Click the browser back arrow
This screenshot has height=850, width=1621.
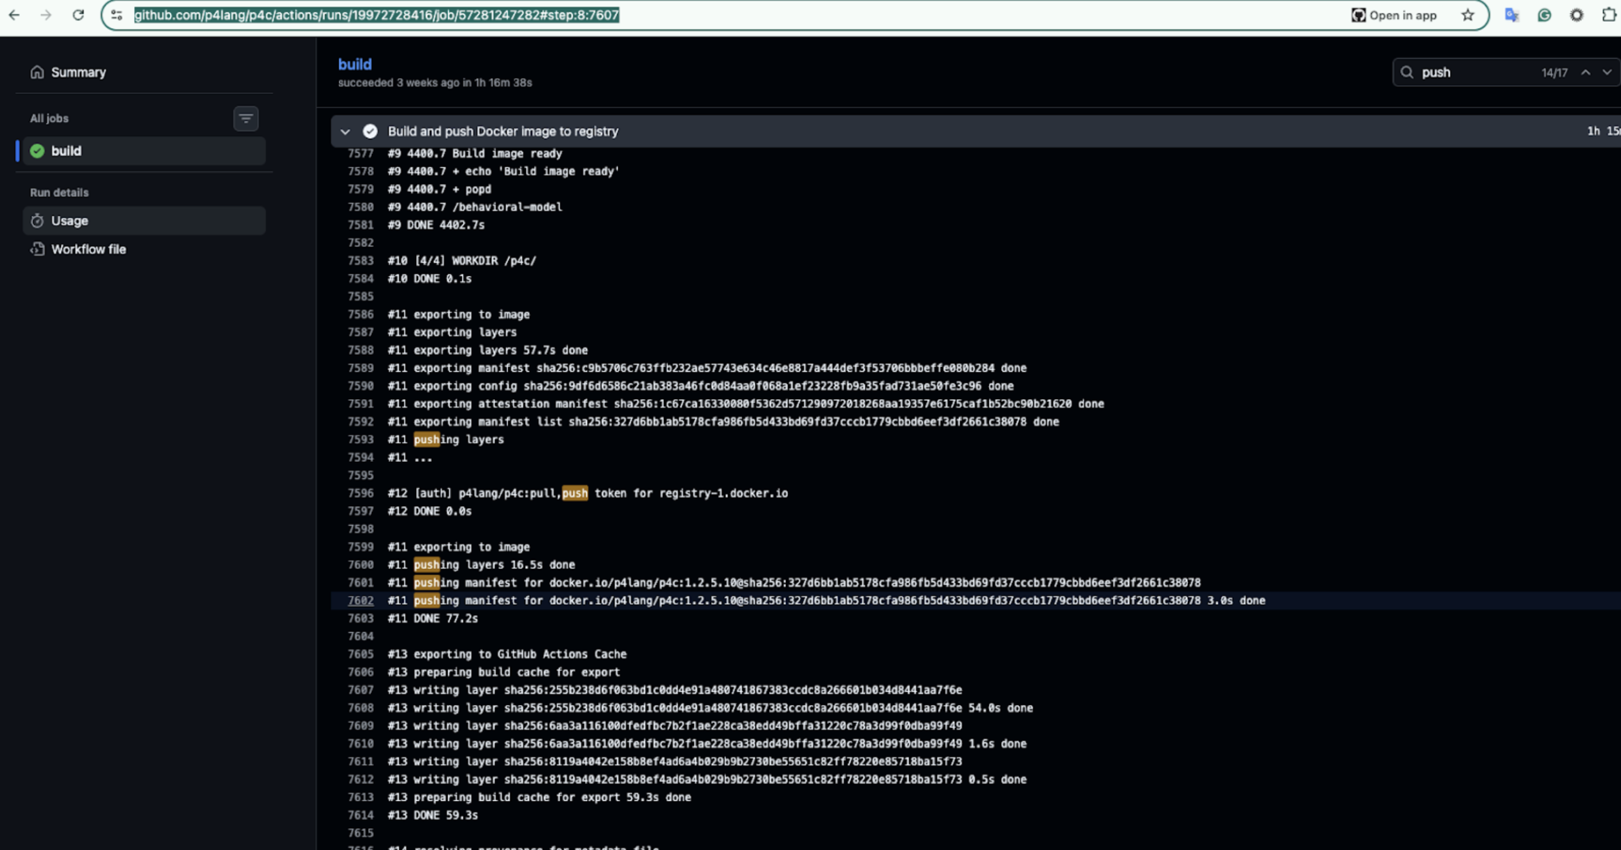[14, 15]
